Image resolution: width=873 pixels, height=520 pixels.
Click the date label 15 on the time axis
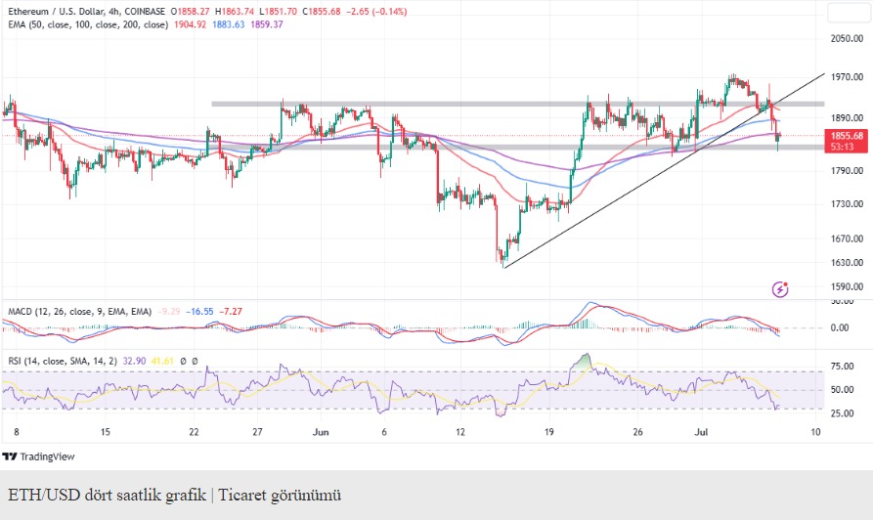pos(106,432)
